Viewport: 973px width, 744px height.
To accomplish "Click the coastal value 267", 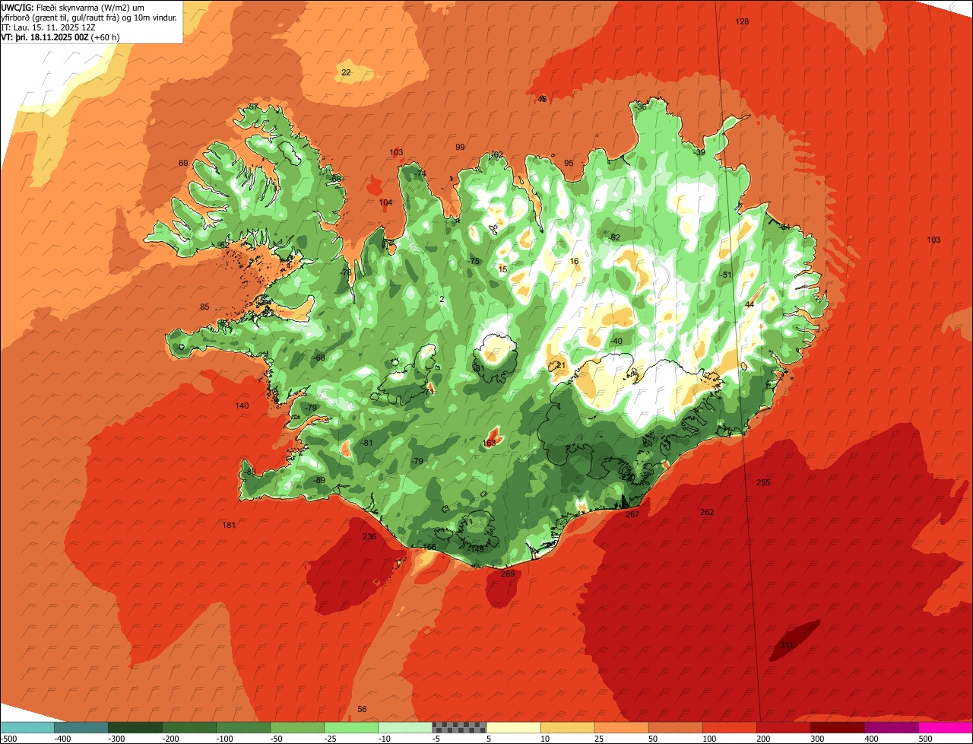I will click(632, 514).
